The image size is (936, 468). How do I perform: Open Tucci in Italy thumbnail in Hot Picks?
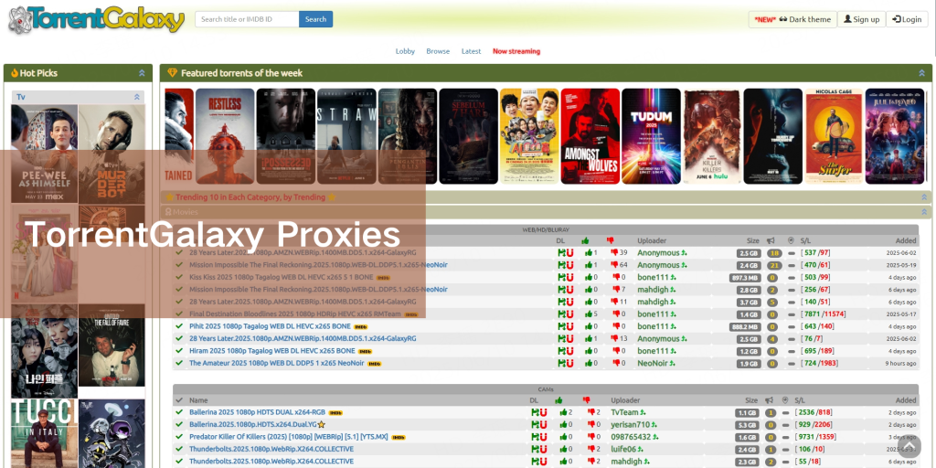click(44, 433)
